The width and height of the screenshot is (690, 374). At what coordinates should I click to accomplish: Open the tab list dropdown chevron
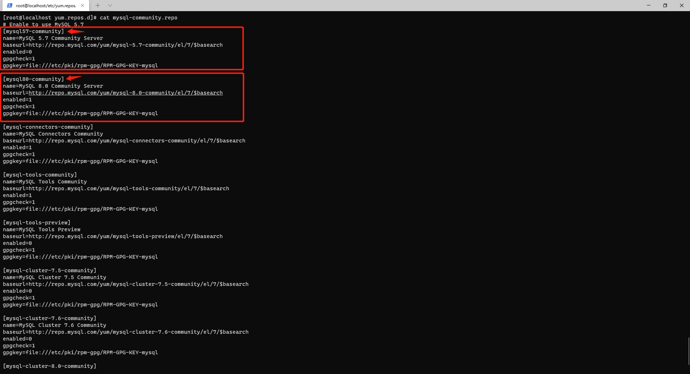tap(110, 5)
